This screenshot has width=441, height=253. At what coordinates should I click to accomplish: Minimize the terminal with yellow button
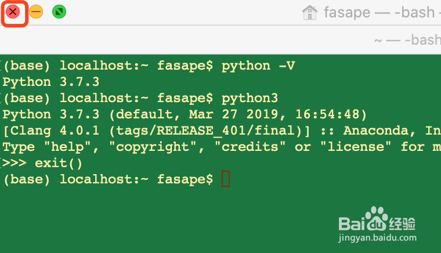[x=36, y=12]
